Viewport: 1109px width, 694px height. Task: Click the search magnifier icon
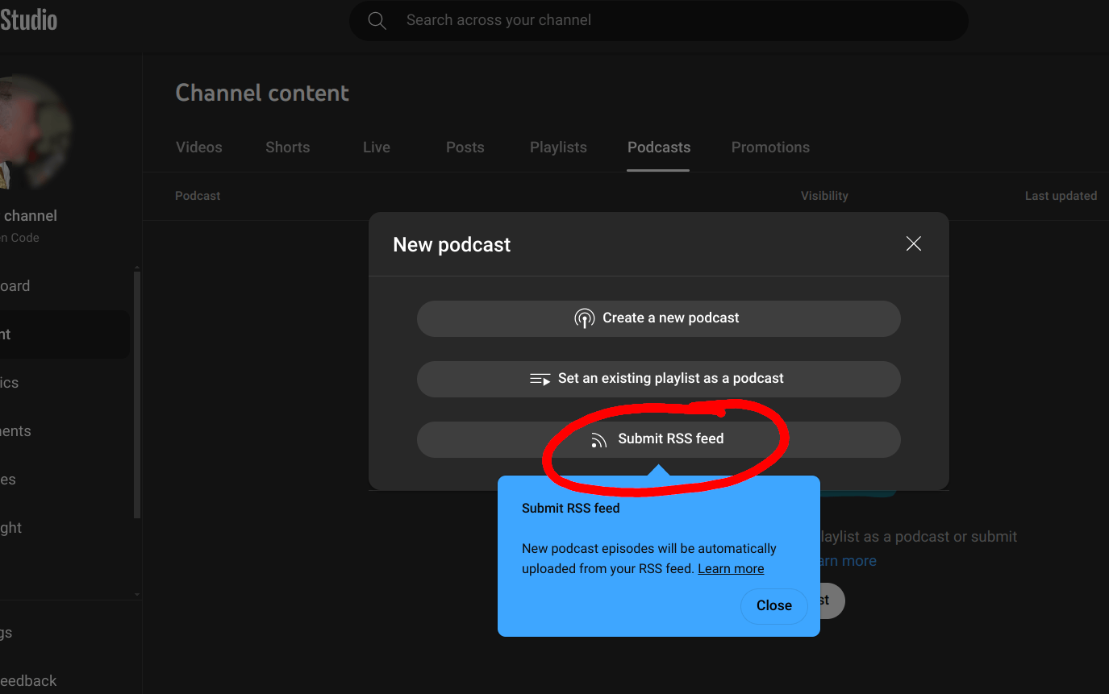tap(377, 20)
